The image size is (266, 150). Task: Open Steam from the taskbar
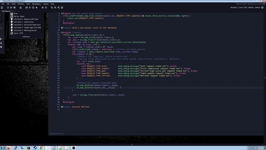35,148
